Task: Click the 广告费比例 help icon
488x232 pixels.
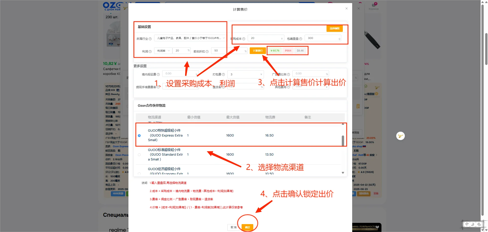Action: (289, 74)
